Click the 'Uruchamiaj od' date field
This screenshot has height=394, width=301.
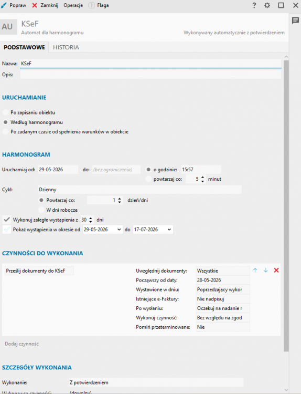click(x=58, y=170)
